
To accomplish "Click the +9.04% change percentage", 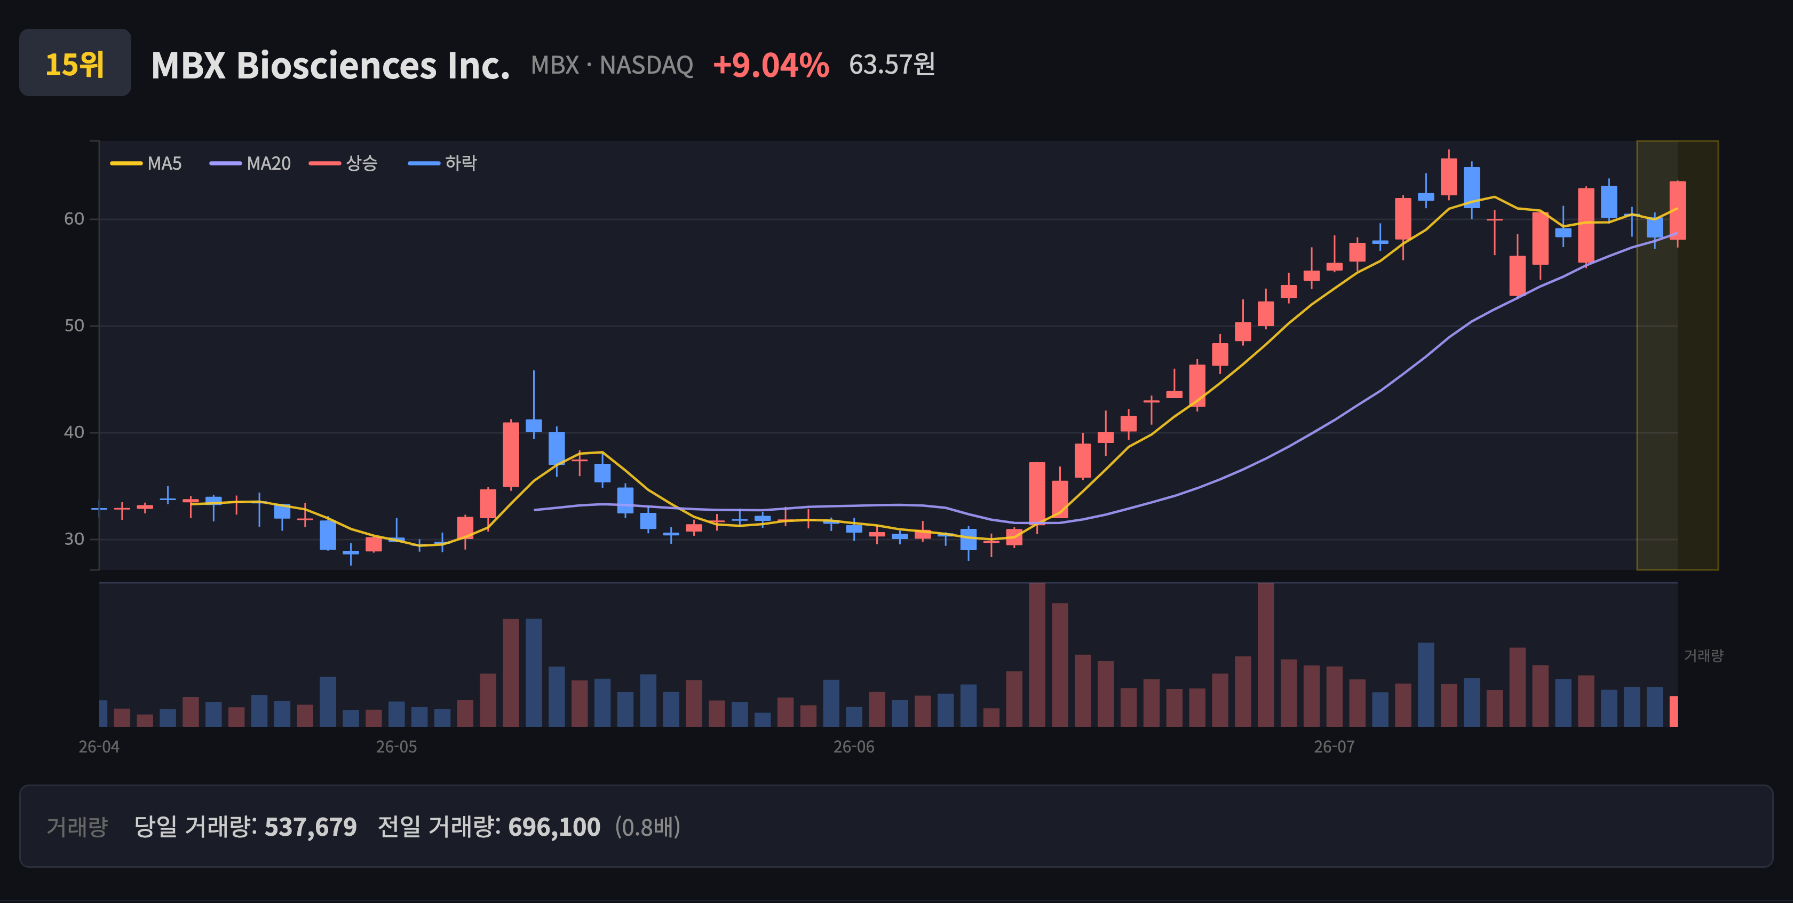I will click(771, 65).
